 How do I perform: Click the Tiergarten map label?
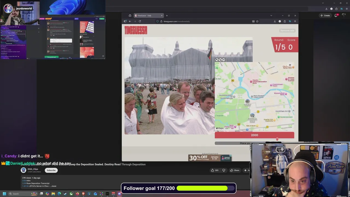219,116
